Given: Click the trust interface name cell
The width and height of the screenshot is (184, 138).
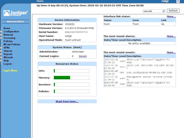Looking at the screenshot, I should pos(107,24).
